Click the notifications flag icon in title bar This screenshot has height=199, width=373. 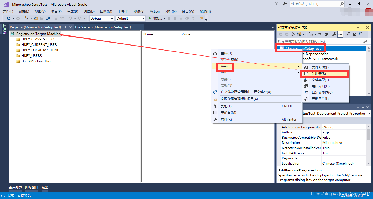pos(277,4)
